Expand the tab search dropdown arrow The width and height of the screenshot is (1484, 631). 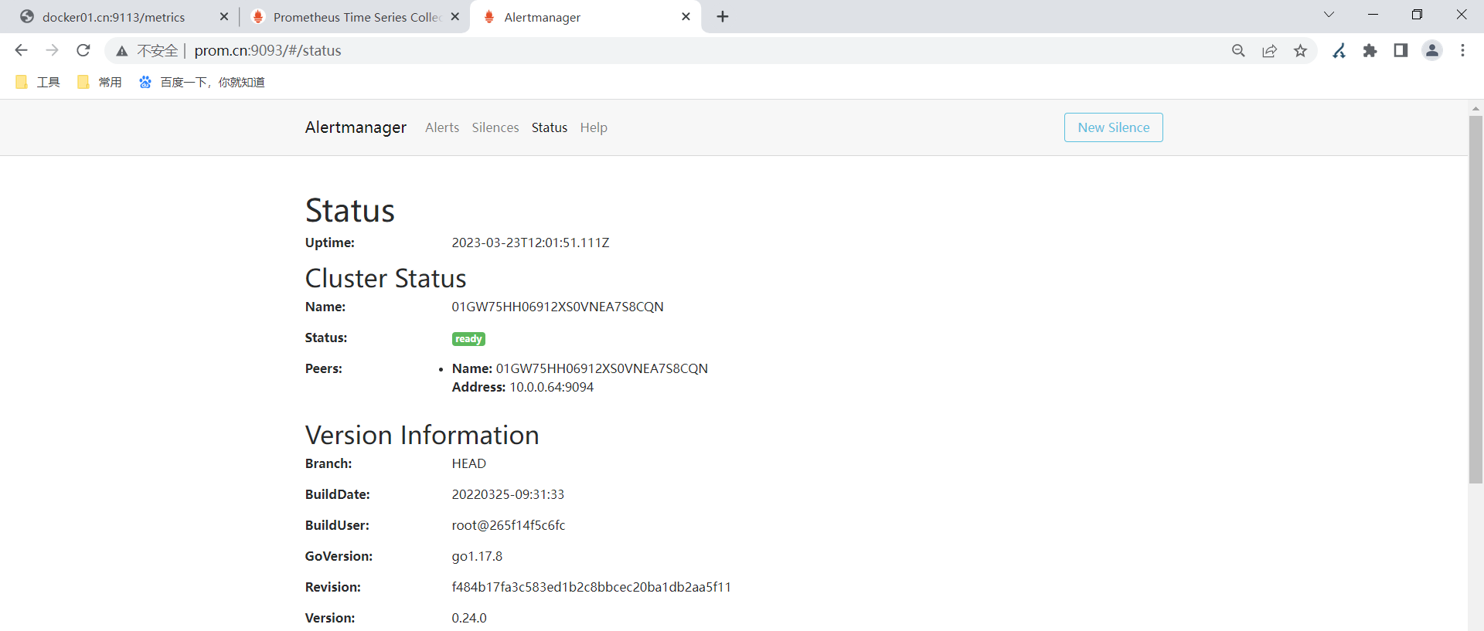[x=1329, y=15]
